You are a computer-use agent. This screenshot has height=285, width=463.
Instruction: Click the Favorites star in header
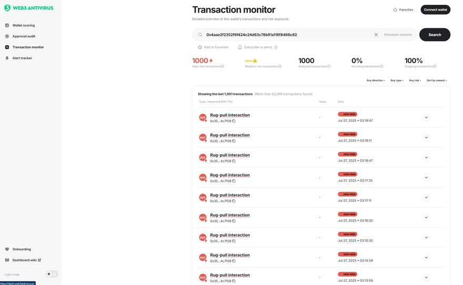pyautogui.click(x=395, y=9)
